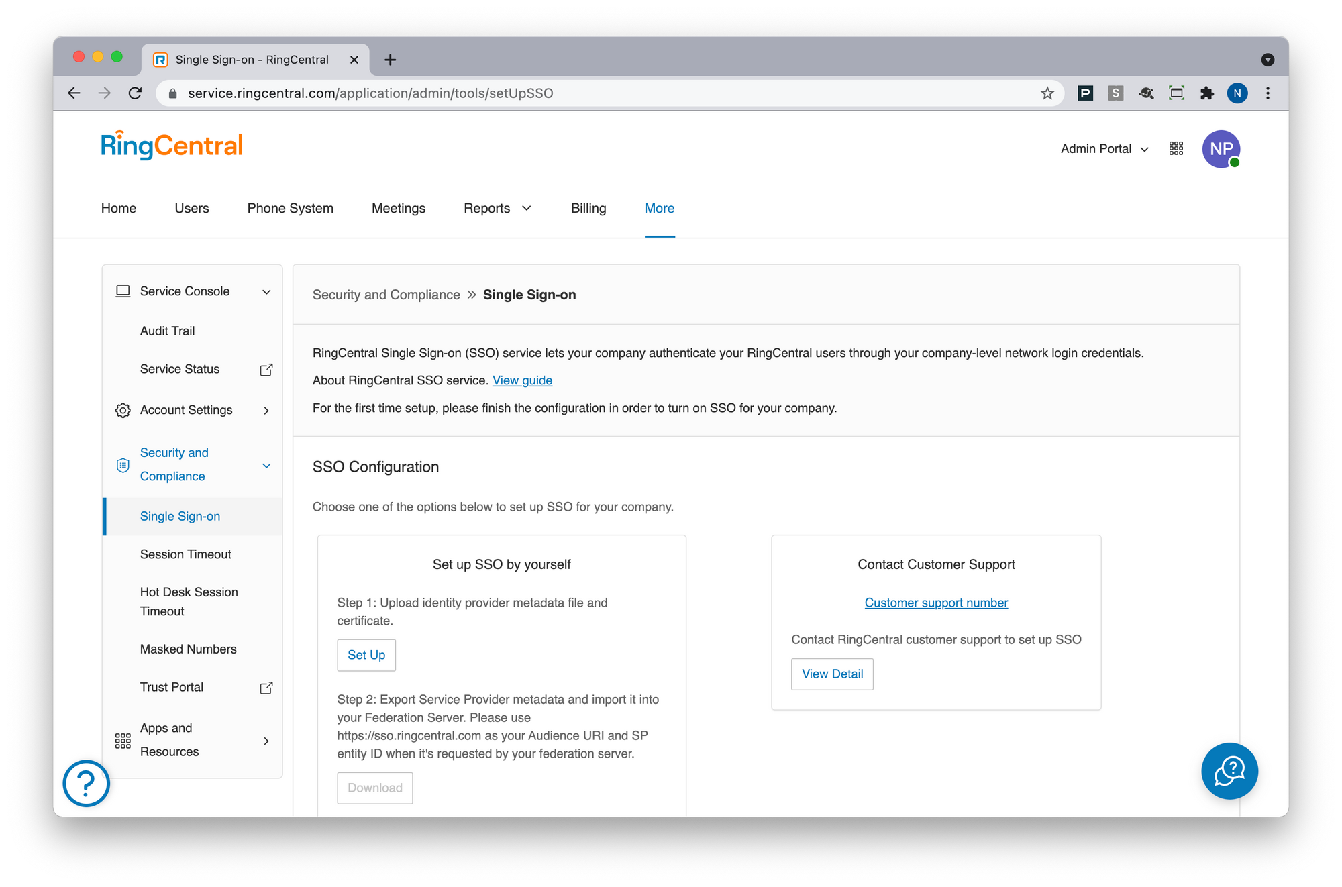Open the Customer support number link
Image resolution: width=1342 pixels, height=887 pixels.
coord(936,603)
